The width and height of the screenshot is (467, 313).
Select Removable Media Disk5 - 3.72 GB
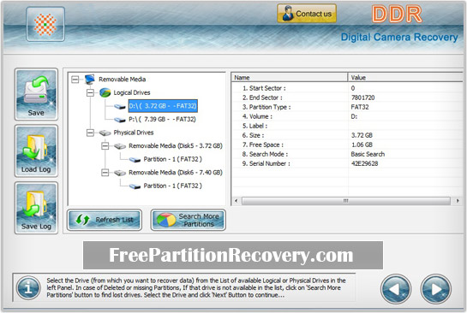tap(176, 146)
